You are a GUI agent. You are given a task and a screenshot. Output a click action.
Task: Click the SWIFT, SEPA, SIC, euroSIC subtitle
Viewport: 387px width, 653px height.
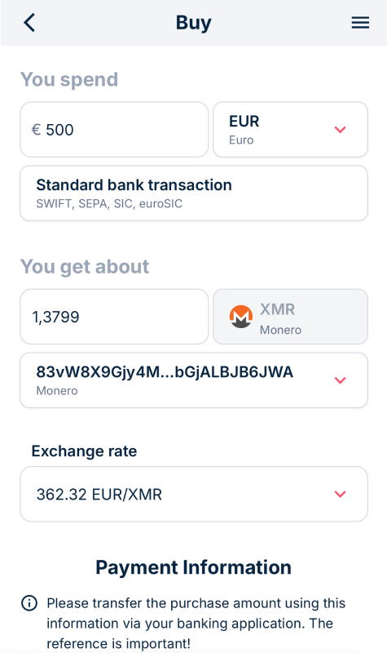109,203
